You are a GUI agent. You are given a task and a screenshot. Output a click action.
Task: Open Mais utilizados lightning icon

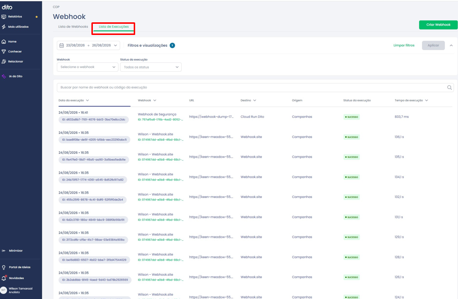4,27
